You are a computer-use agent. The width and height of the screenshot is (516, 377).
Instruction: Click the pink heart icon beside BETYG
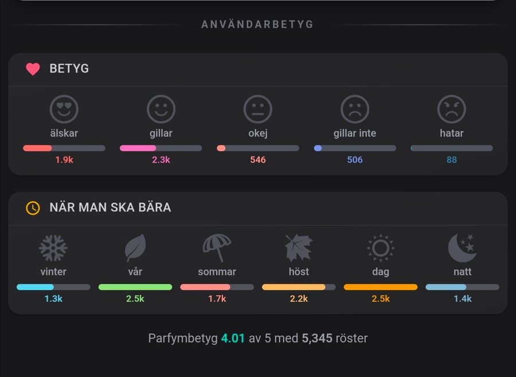[x=33, y=69]
